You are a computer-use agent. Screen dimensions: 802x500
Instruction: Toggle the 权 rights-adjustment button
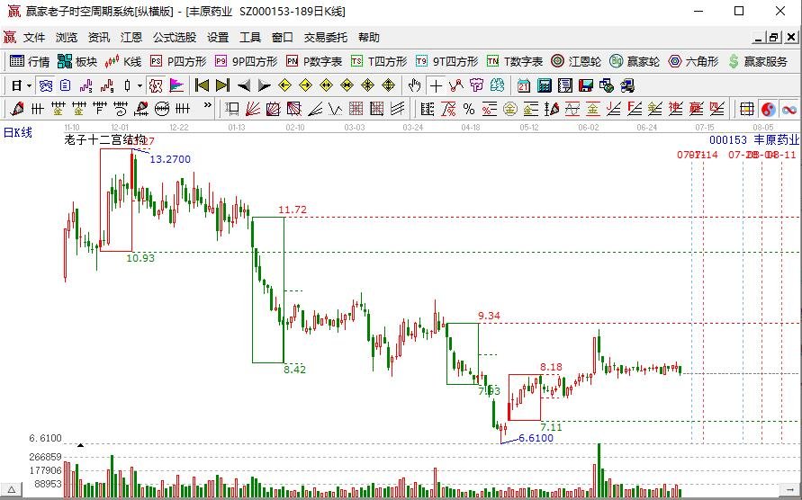point(156,86)
